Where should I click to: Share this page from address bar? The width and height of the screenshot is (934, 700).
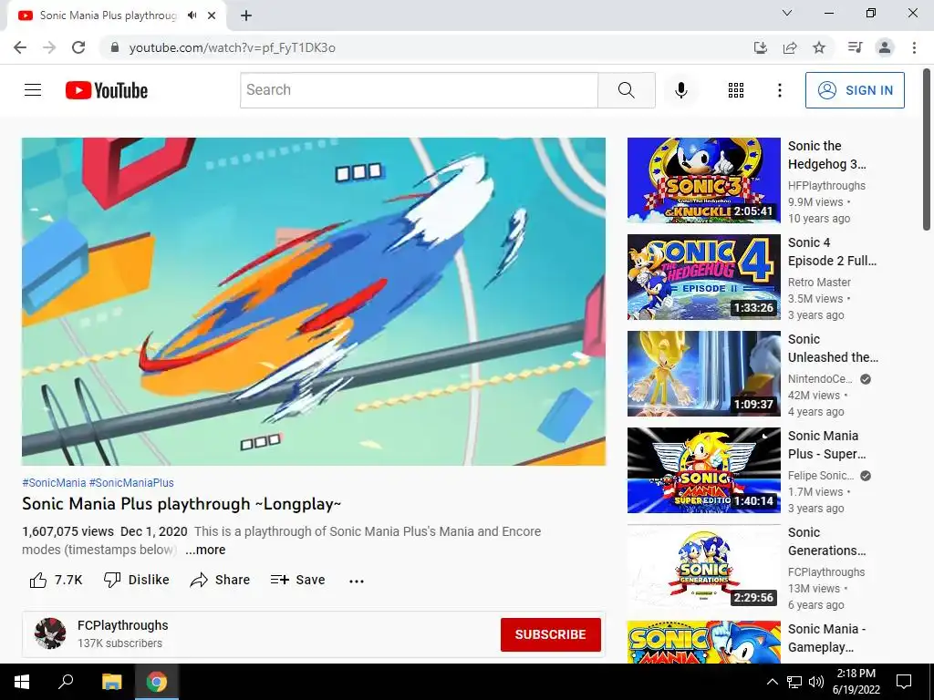[x=790, y=47]
